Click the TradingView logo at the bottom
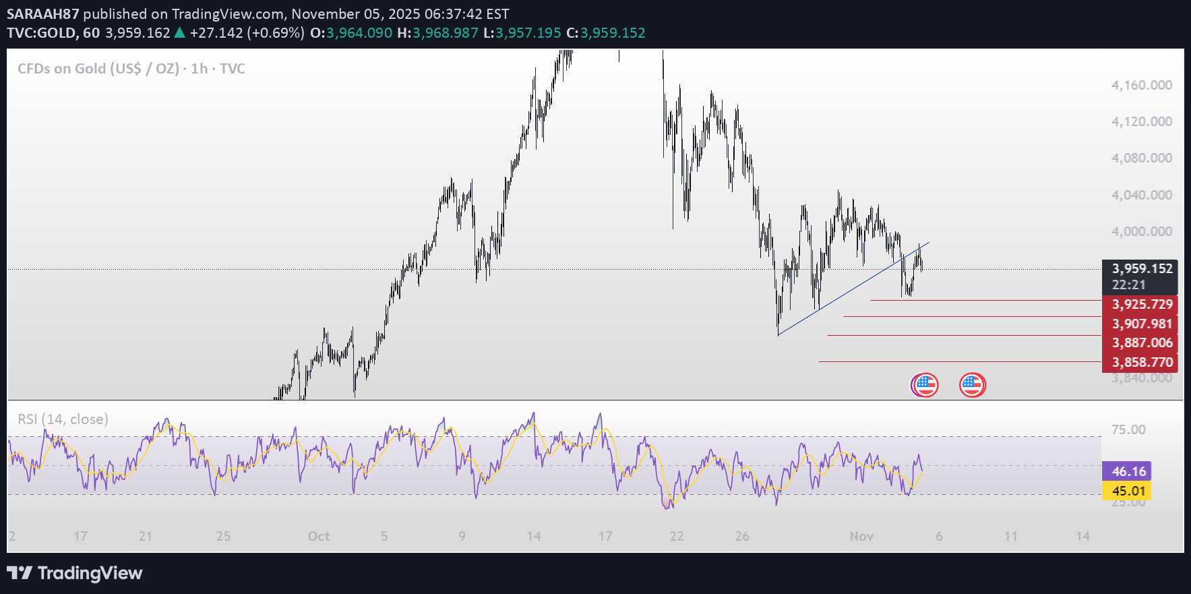This screenshot has height=594, width=1191. pos(75,573)
